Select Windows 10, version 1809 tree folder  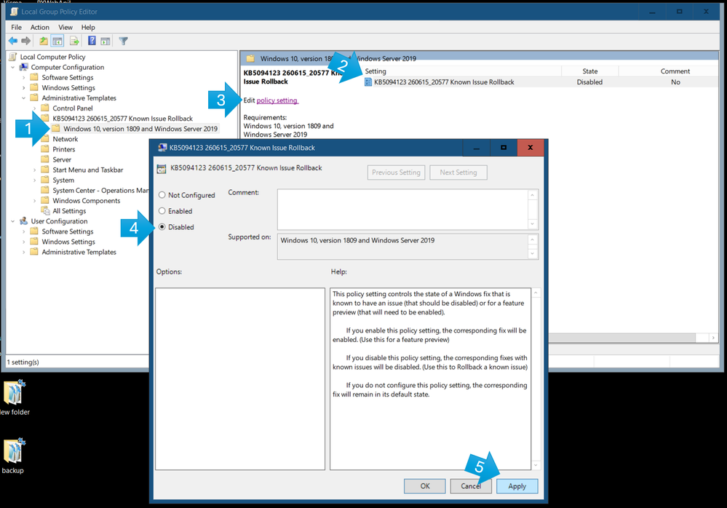(140, 129)
